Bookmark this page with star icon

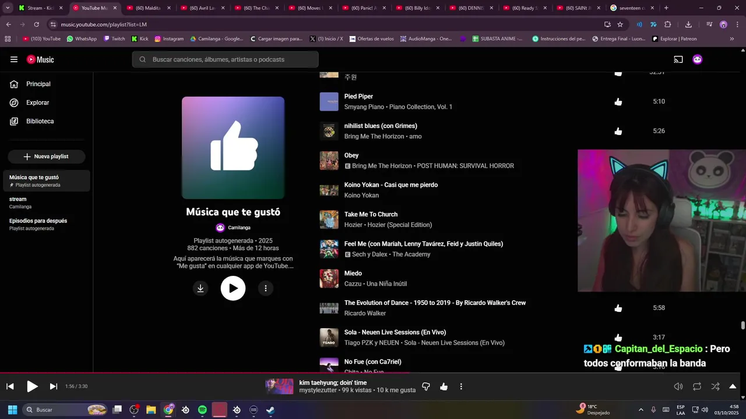coord(620,24)
